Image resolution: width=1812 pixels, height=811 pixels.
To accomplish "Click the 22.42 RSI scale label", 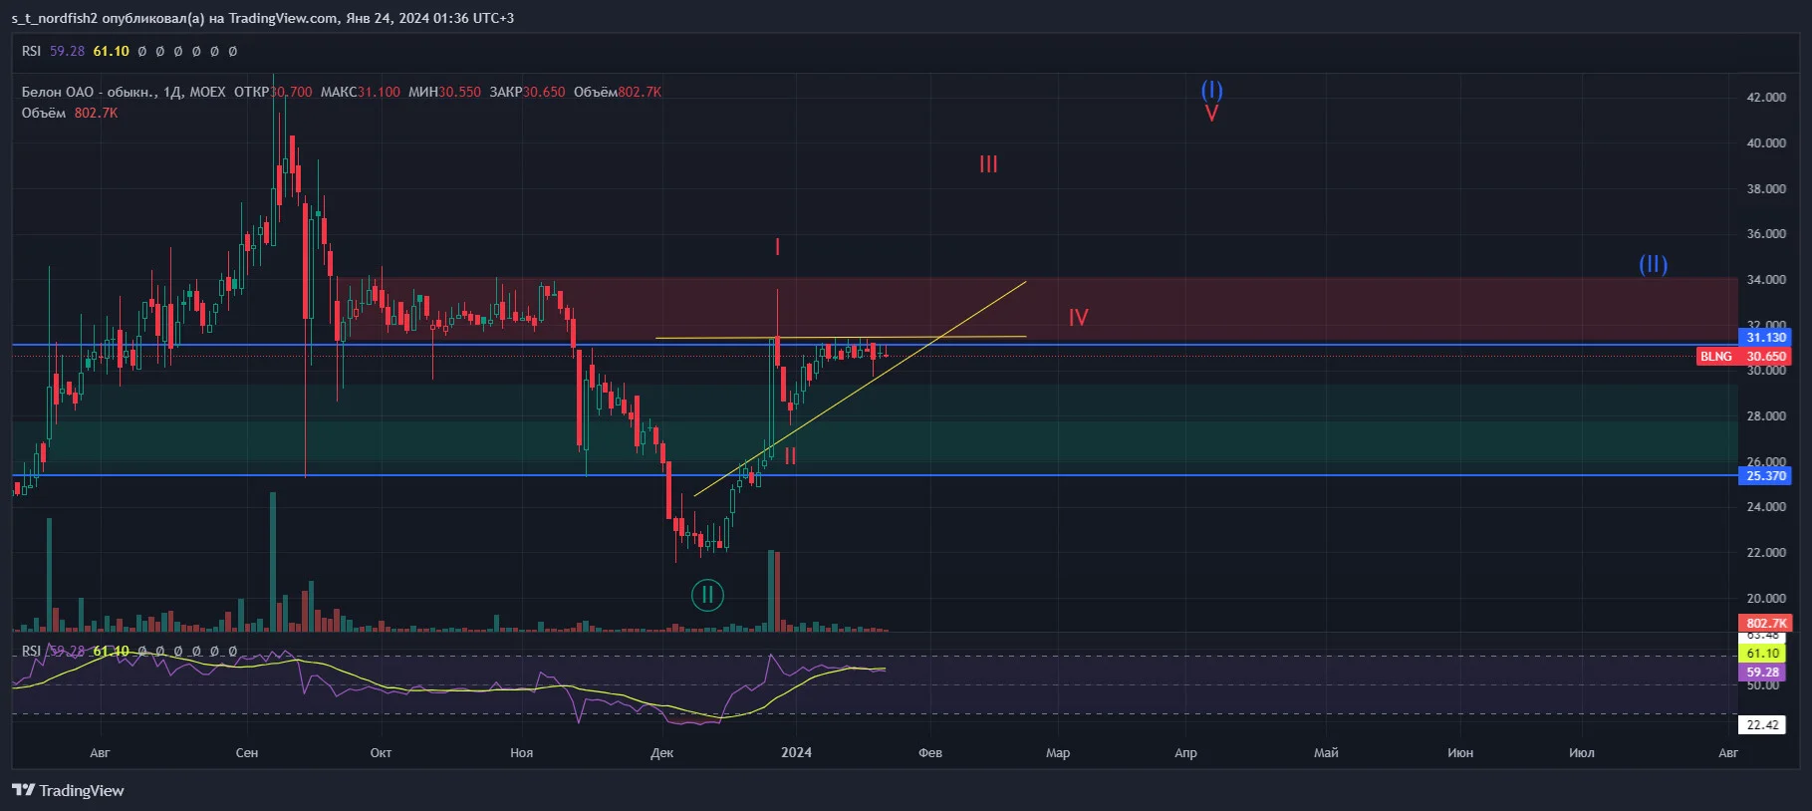I will (x=1762, y=724).
